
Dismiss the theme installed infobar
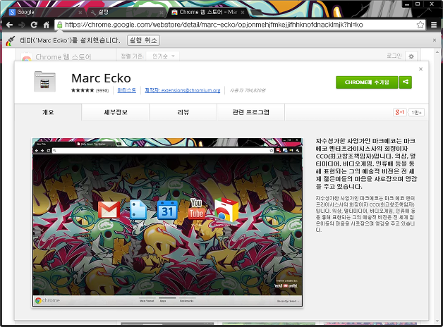point(435,40)
